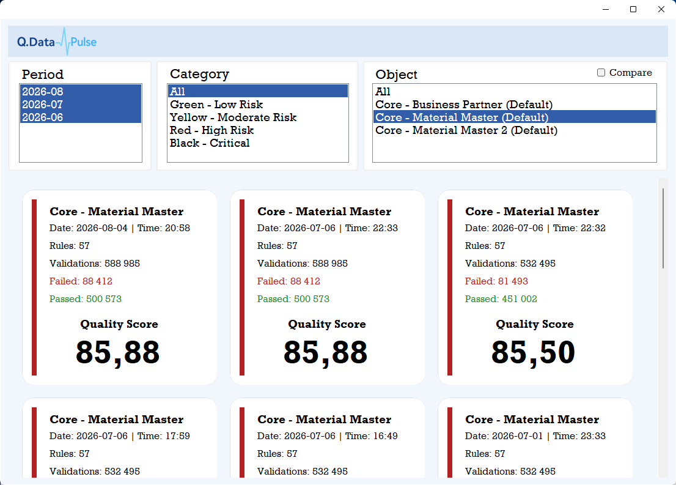
Task: Enable the Compare checkbox
Action: (601, 73)
